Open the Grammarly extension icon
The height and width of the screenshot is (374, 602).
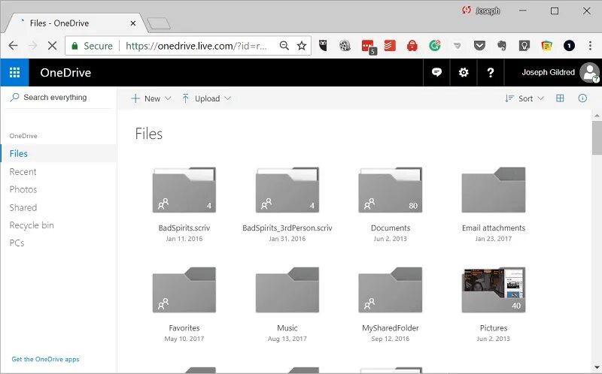pos(435,46)
